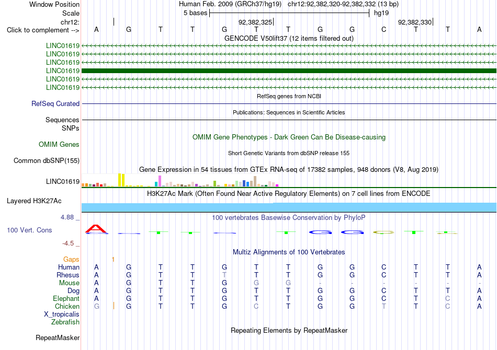
Task: Click the 92,382,325 position marker
Action: coord(255,22)
